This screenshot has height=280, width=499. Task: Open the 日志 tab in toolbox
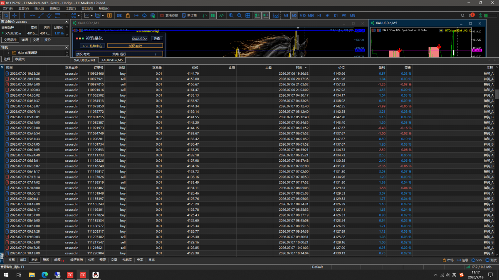[x=151, y=260]
